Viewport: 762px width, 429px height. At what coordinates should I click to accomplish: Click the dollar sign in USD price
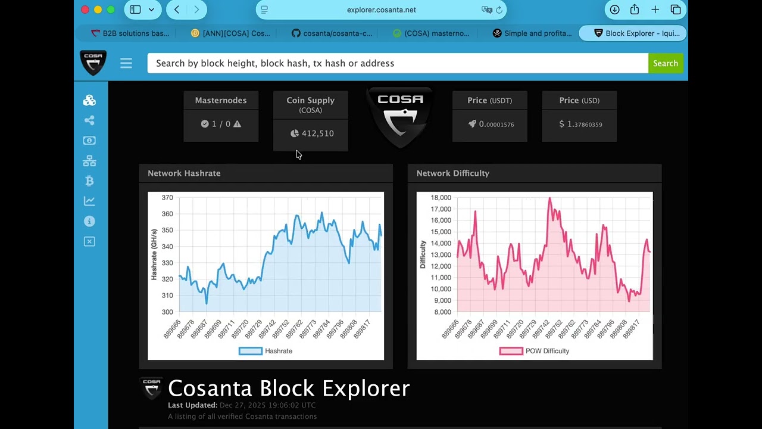click(561, 124)
